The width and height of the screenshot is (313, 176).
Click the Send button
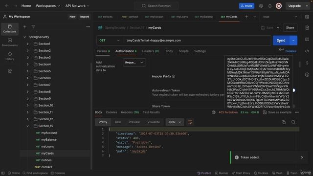click(281, 41)
